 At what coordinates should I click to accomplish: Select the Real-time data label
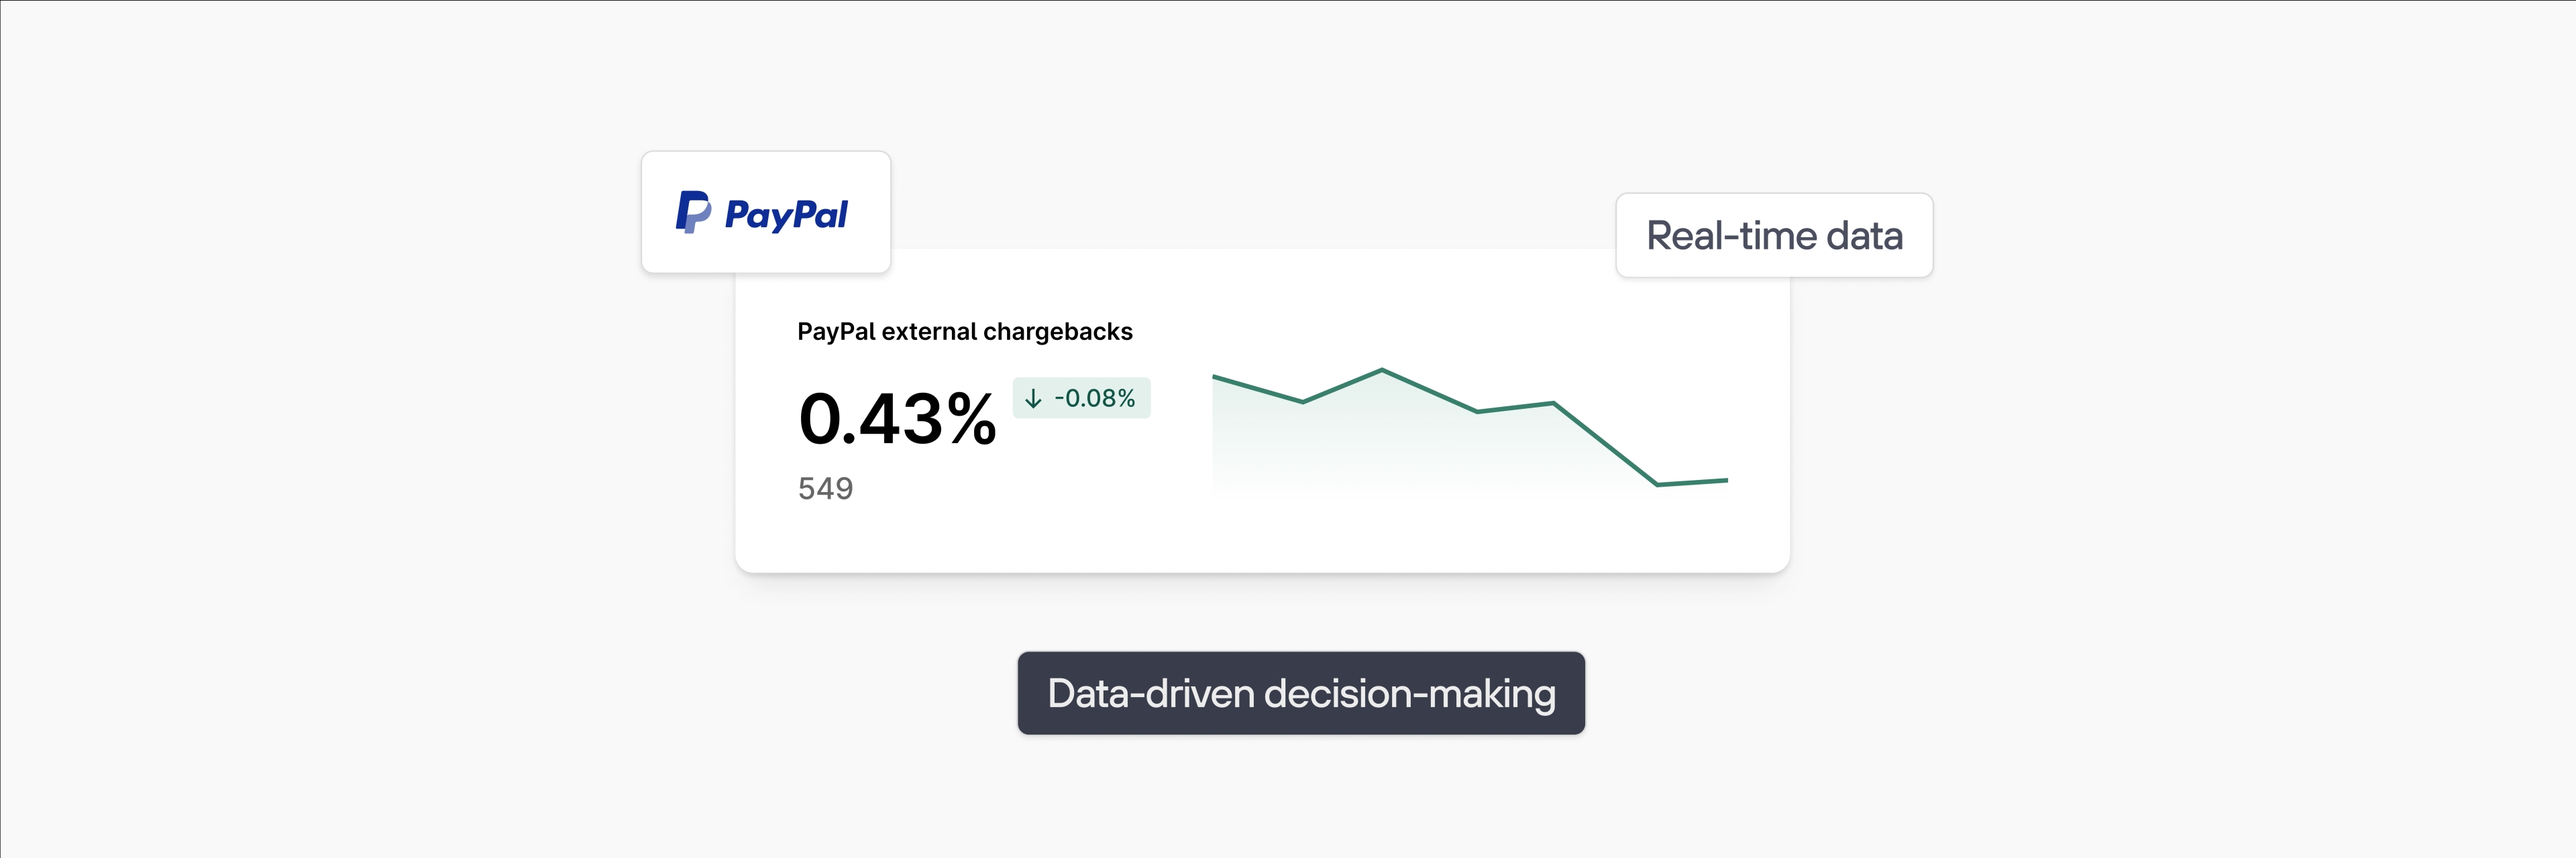click(x=1774, y=236)
